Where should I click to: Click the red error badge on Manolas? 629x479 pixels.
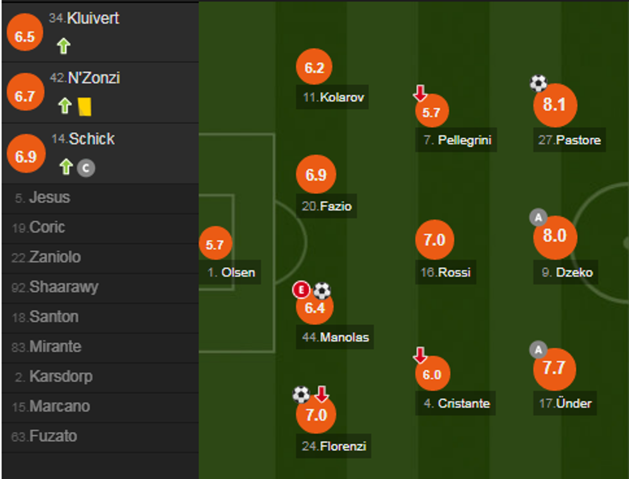pos(300,290)
